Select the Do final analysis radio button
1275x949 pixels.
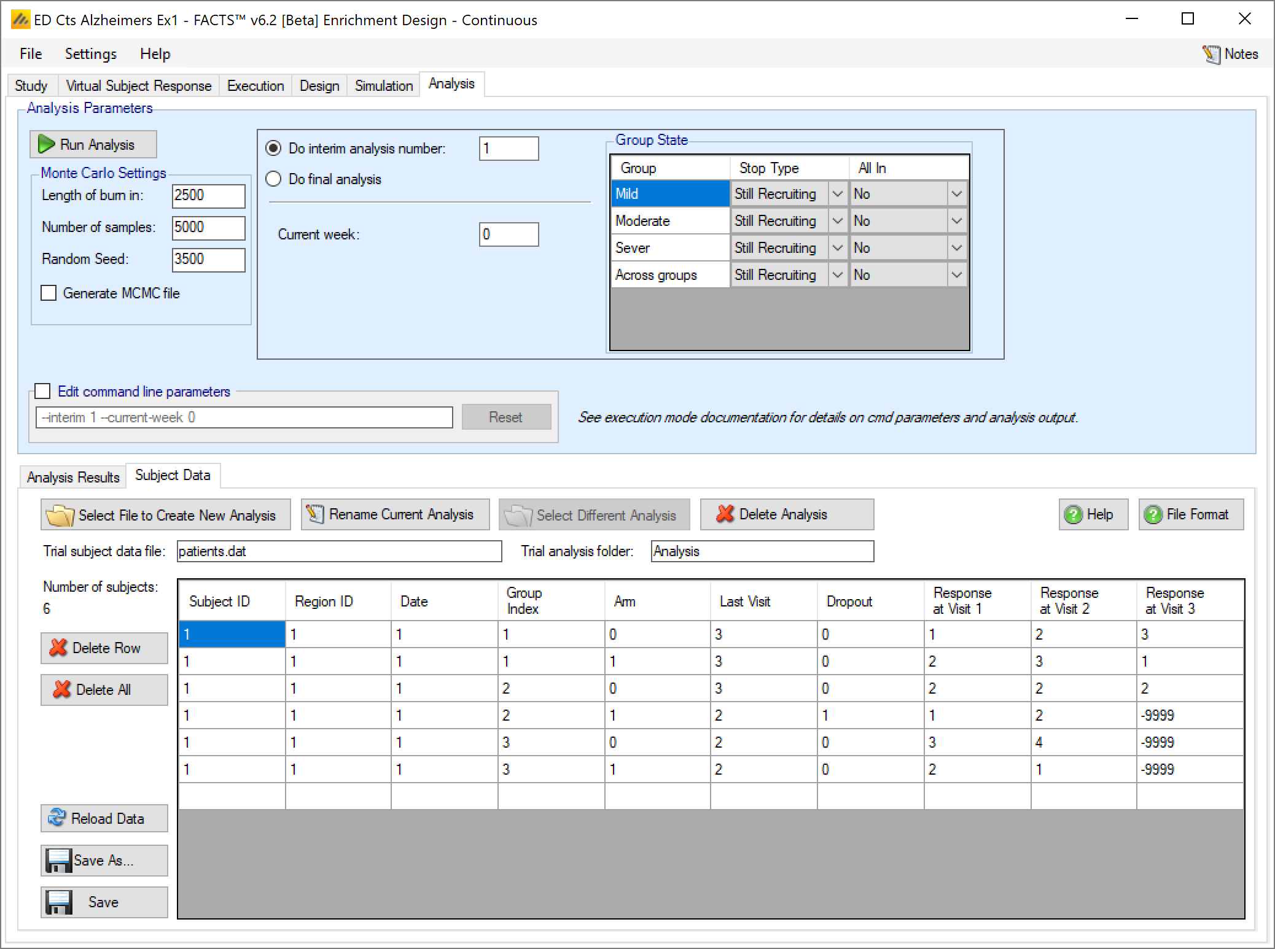[x=273, y=179]
